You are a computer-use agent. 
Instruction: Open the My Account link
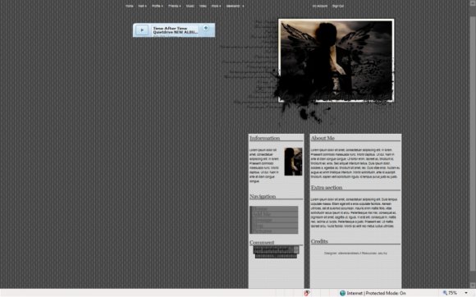coord(320,6)
